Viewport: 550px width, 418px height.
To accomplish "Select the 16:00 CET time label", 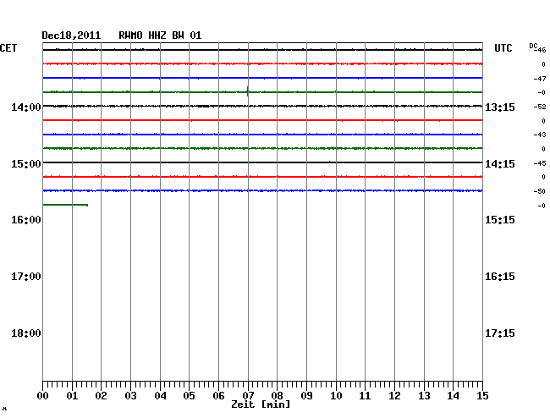I will (26, 220).
